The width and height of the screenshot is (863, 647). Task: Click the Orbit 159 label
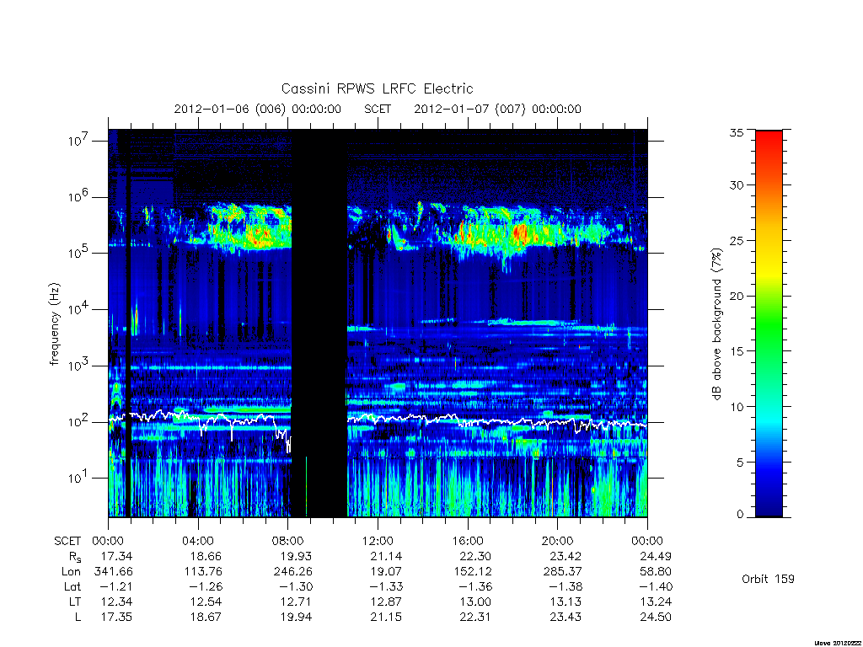768,579
